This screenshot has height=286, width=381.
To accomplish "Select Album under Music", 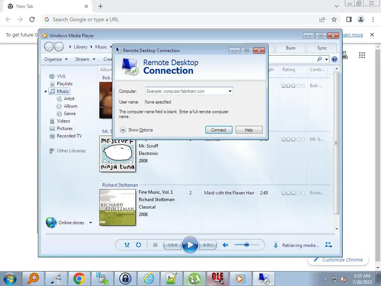I will (67, 106).
